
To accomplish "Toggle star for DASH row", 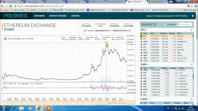I will pyautogui.click(x=141, y=53).
